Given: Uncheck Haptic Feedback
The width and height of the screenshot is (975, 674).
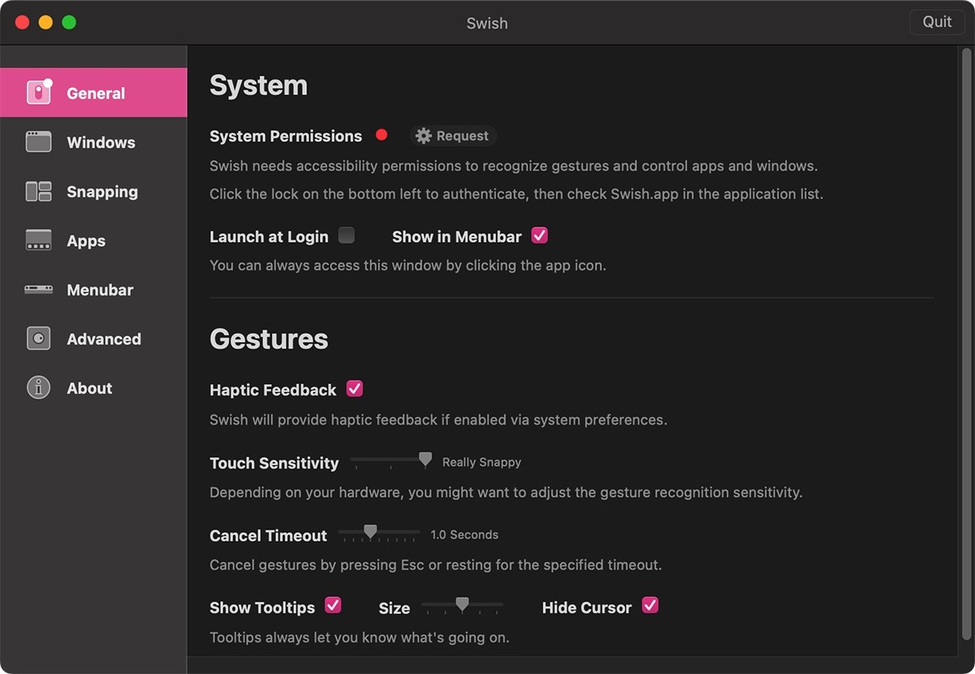Looking at the screenshot, I should click(x=354, y=389).
